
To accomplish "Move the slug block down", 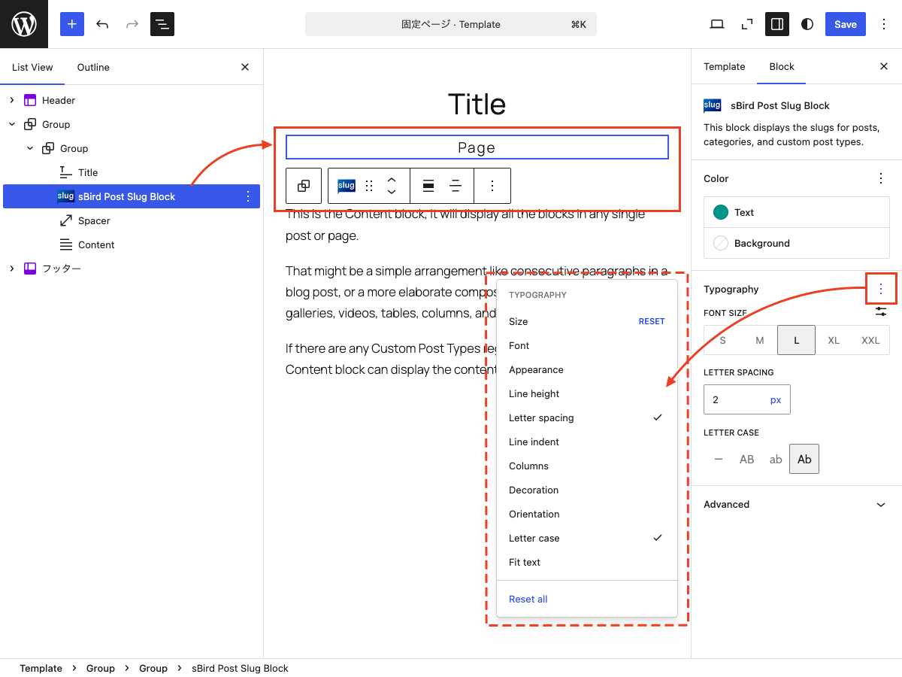I will (392, 192).
